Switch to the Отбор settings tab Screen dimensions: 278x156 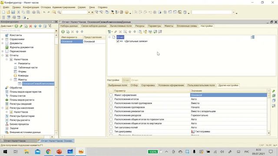tap(134, 85)
